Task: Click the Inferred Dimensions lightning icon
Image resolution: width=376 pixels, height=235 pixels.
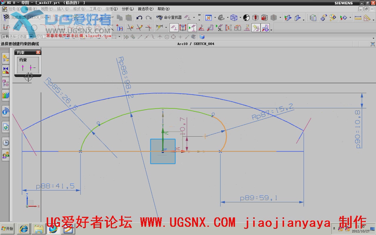Action: (160, 28)
